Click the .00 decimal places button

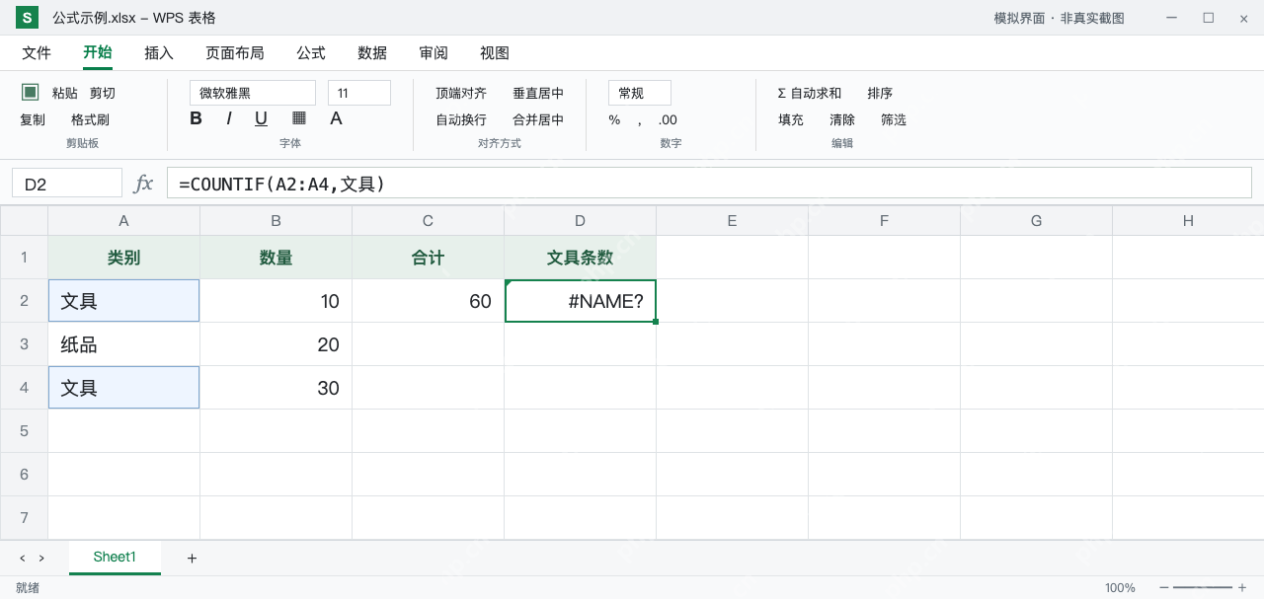coord(669,120)
